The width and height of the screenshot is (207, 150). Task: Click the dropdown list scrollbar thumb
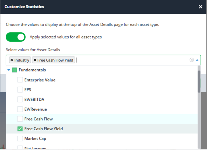click(x=199, y=81)
